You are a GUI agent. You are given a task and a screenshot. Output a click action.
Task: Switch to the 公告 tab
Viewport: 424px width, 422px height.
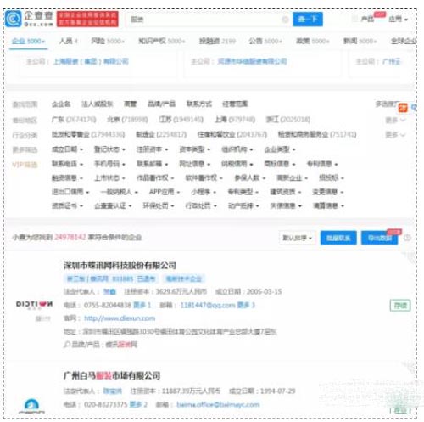(x=265, y=41)
